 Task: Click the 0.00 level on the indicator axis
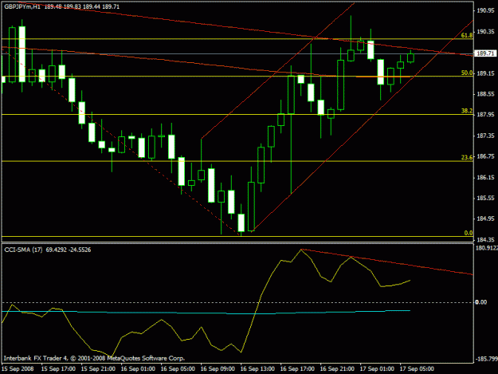(x=480, y=302)
